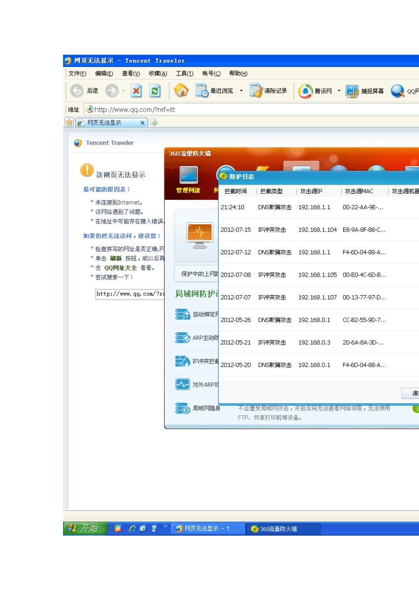Click the back arrow button (后退)
This screenshot has height=593, width=419.
tap(77, 91)
